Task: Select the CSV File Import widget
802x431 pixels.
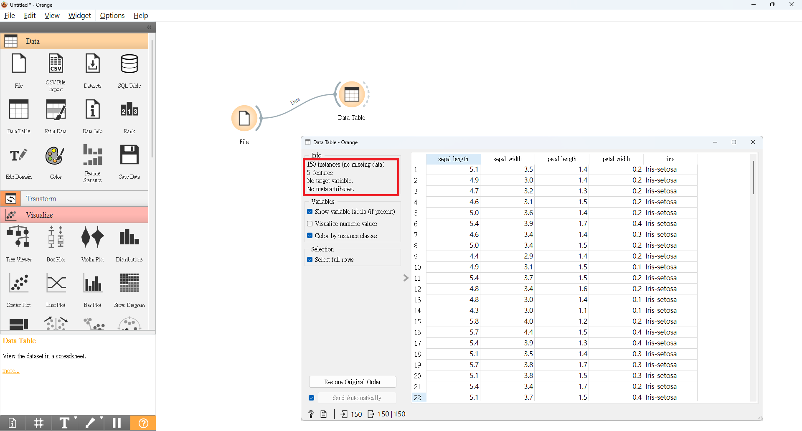Action: (56, 72)
